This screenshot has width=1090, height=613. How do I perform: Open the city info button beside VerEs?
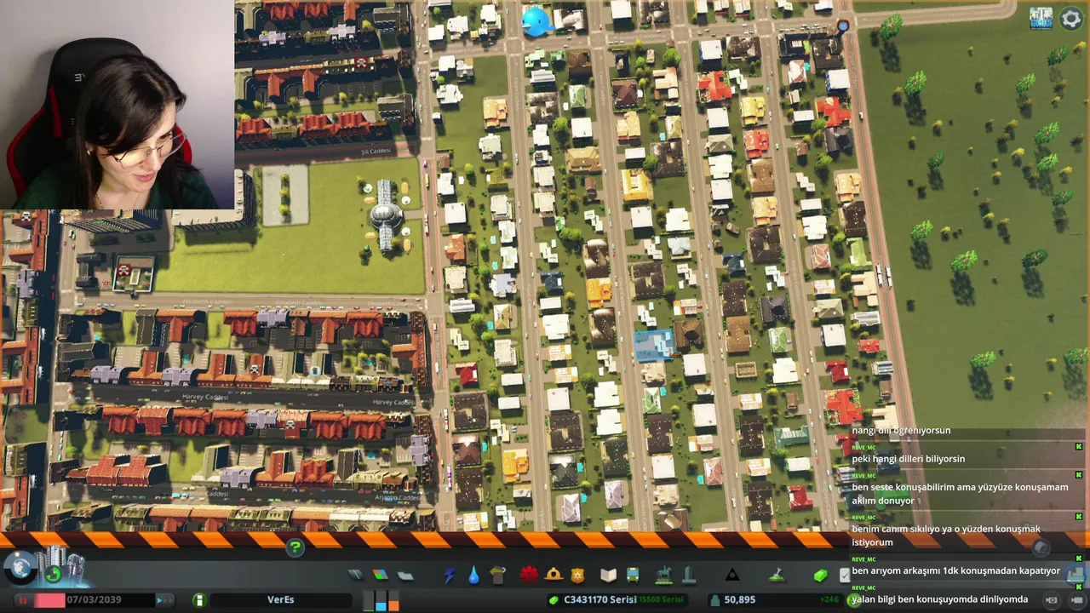[199, 599]
